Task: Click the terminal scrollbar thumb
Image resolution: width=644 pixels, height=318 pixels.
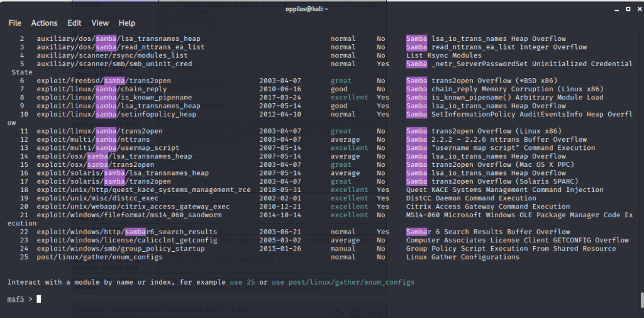Action: point(641,300)
